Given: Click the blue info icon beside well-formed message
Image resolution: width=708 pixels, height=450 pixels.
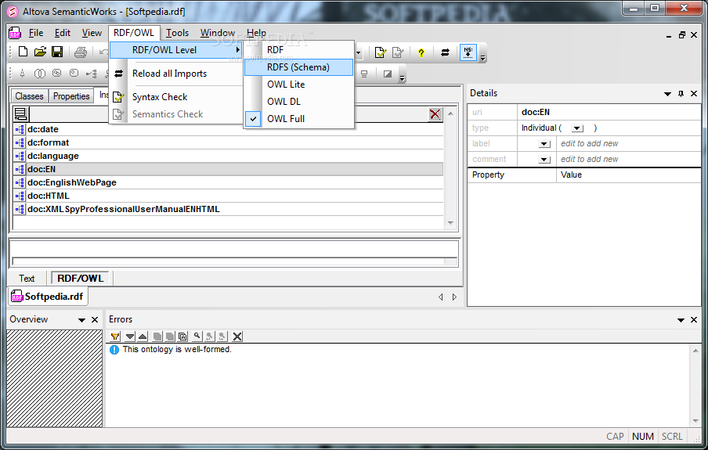Looking at the screenshot, I should pos(114,349).
